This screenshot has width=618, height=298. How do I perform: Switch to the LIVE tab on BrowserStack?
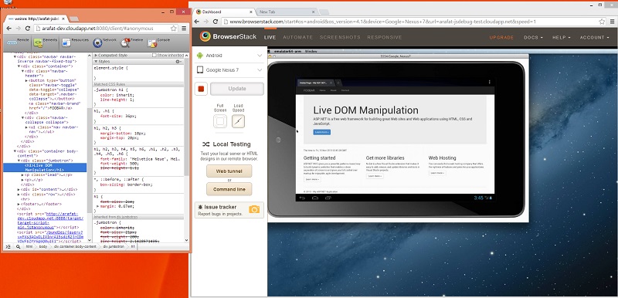270,37
